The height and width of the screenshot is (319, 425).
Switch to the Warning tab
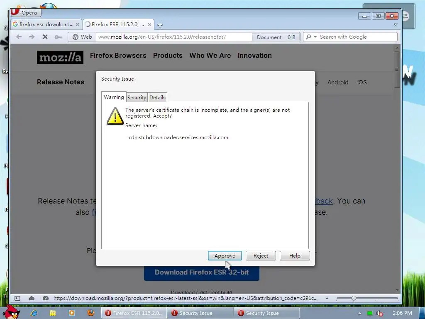(x=114, y=97)
